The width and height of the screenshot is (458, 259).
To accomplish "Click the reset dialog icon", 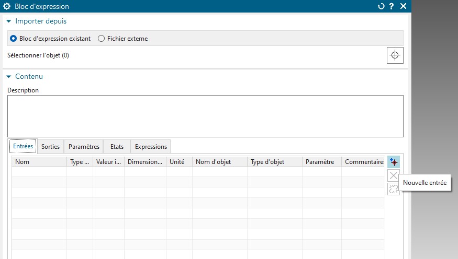I will click(381, 6).
